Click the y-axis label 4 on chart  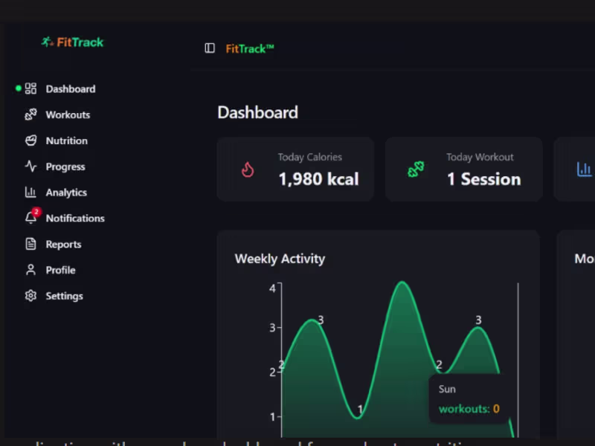pos(272,288)
